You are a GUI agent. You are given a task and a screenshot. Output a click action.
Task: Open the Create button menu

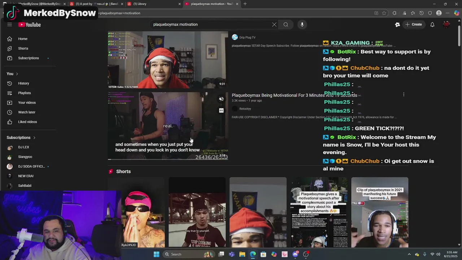414,25
